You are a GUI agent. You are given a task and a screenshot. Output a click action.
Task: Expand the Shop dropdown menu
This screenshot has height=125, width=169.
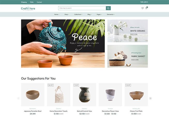[x=67, y=14]
